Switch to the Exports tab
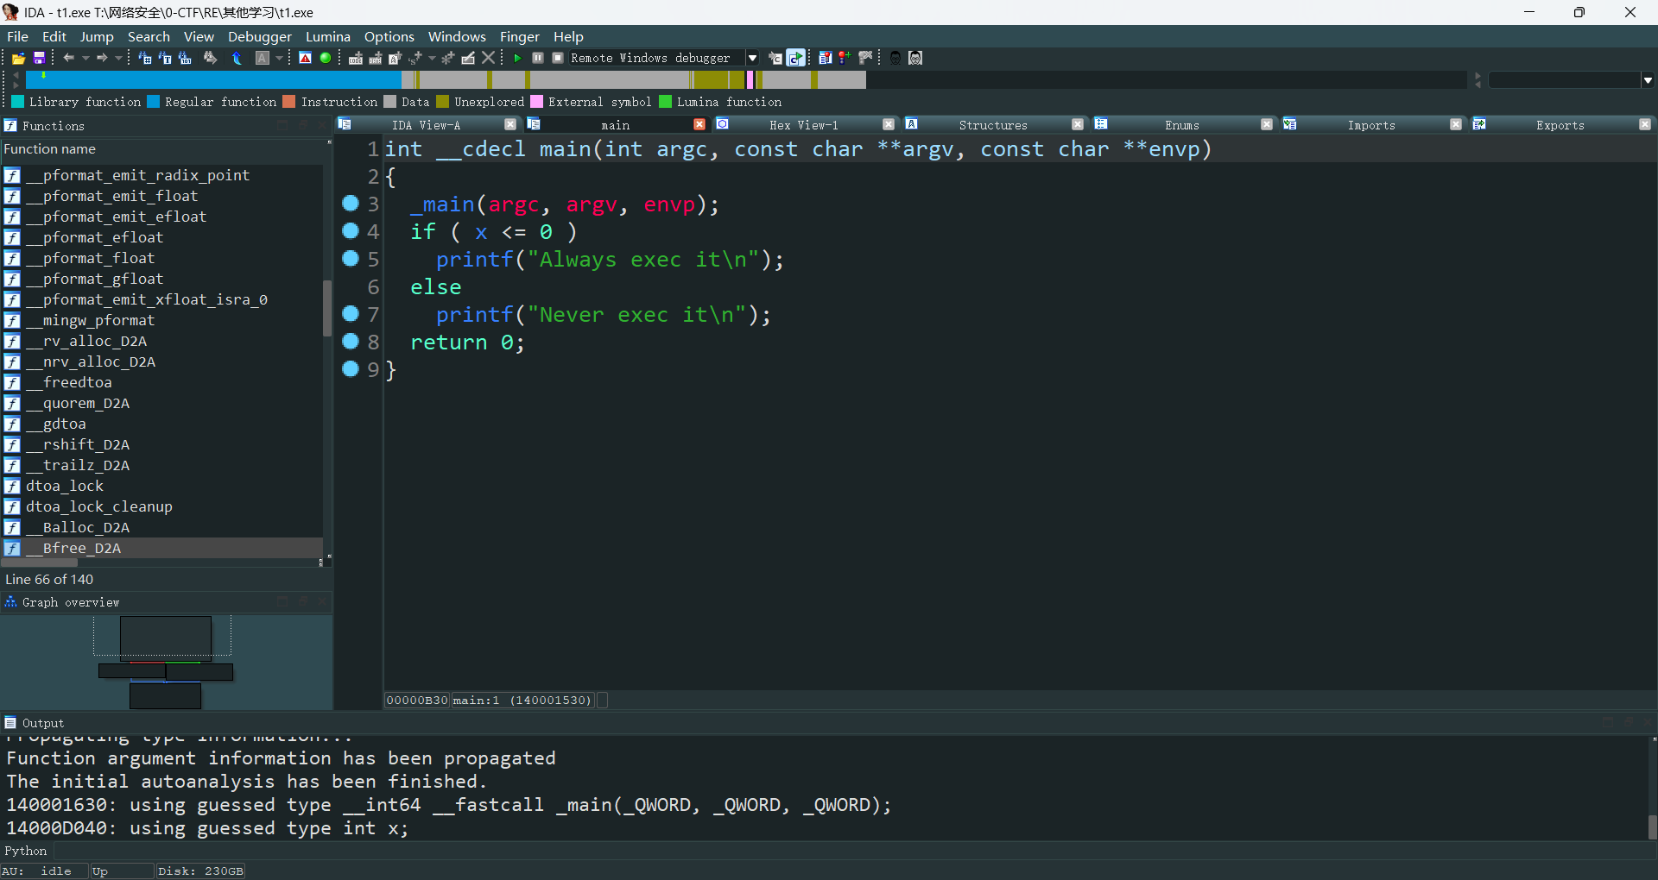The image size is (1658, 880). (x=1560, y=124)
